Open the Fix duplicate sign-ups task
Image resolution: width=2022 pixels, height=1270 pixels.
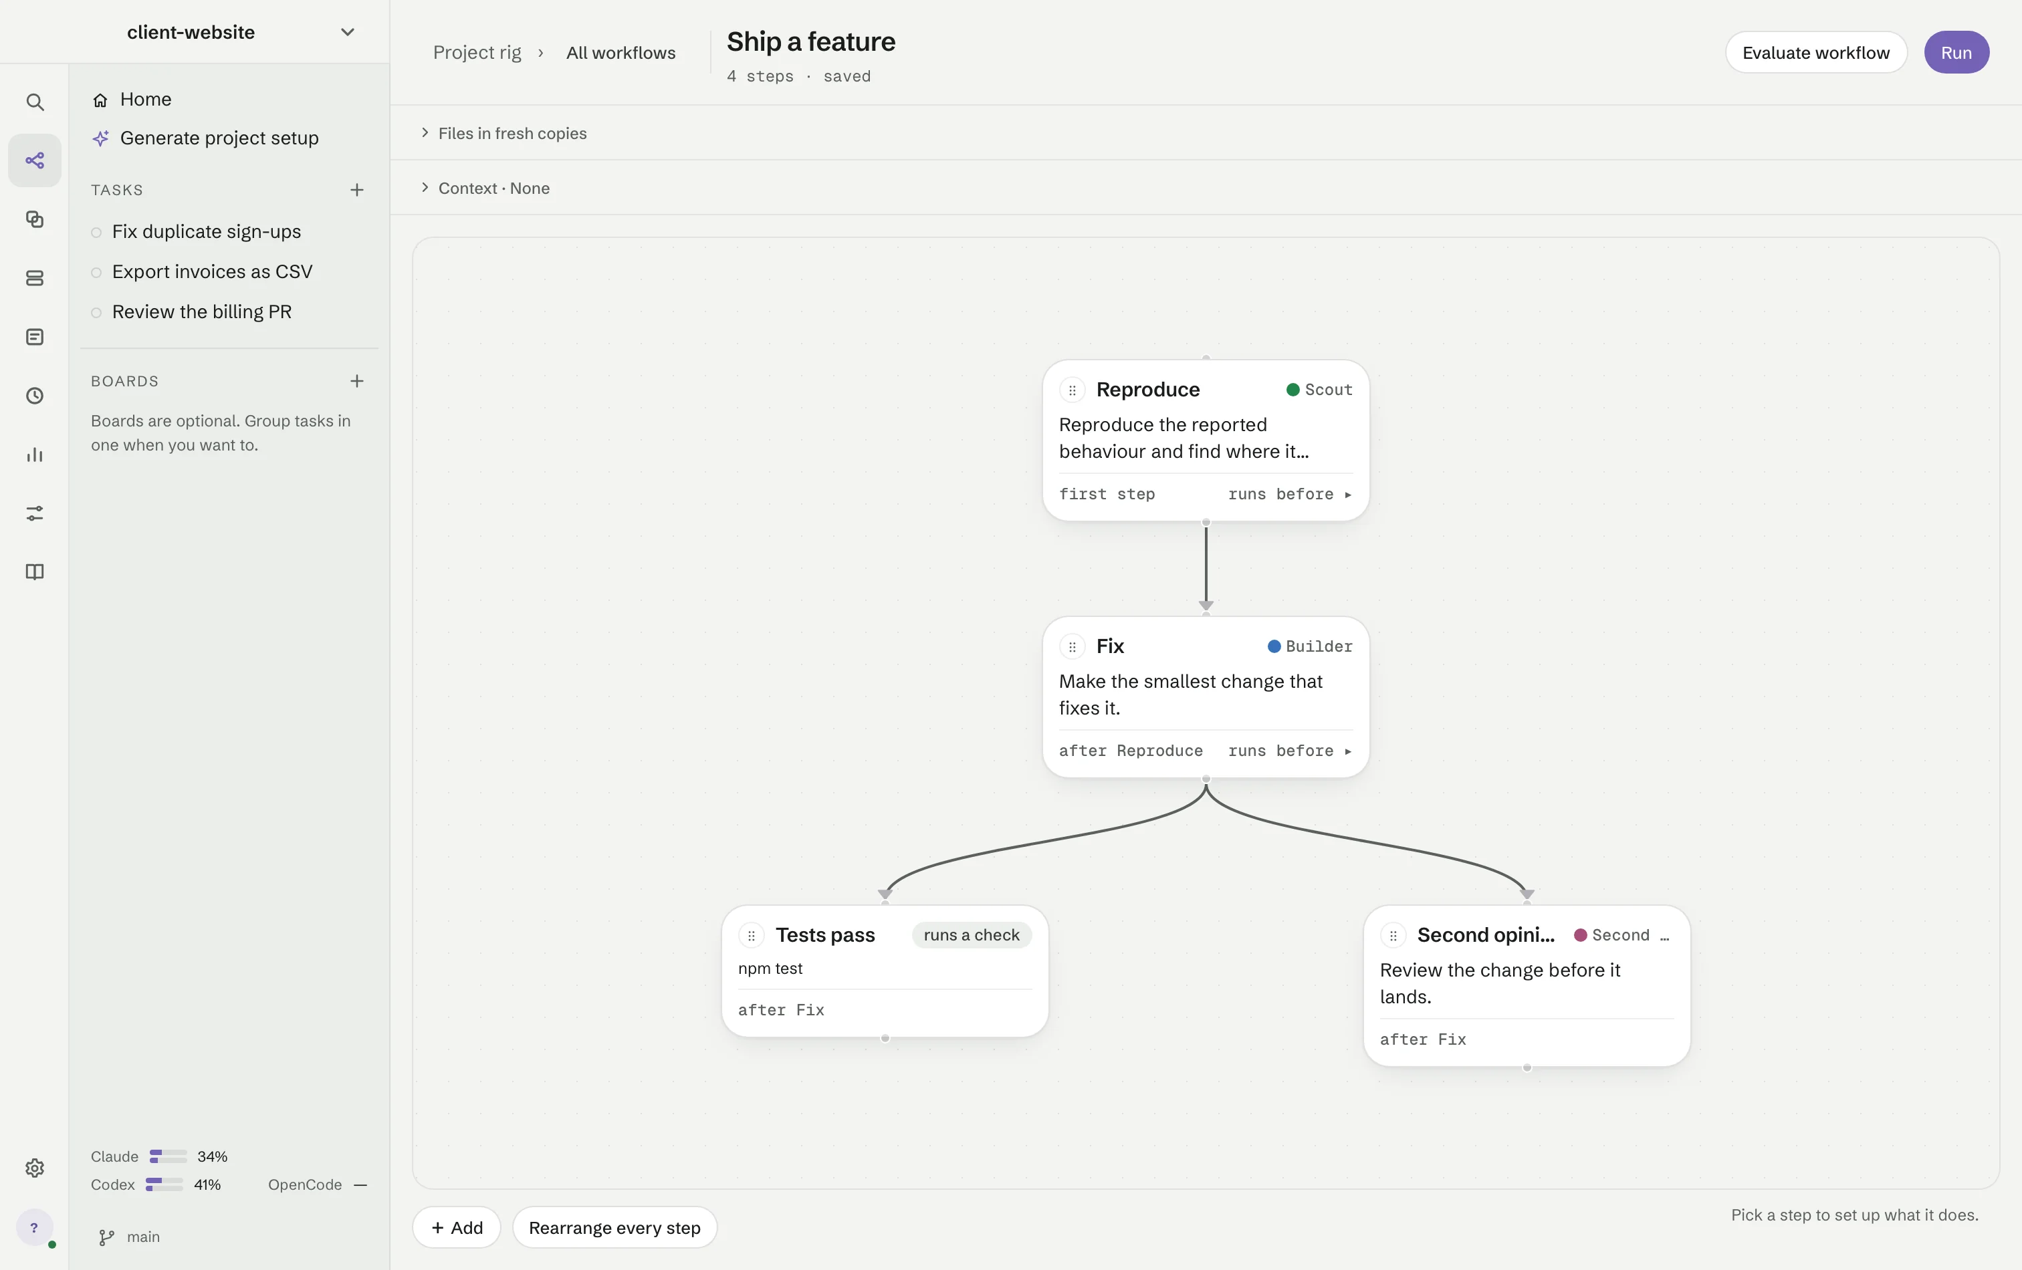(207, 232)
